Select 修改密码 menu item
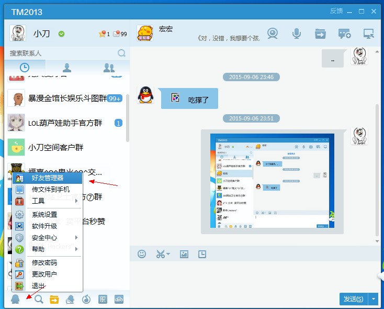Viewport: 384px width, 309px height. pos(48,263)
